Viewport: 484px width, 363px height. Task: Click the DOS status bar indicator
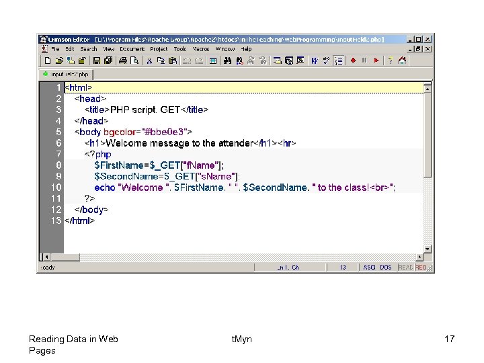pos(386,268)
